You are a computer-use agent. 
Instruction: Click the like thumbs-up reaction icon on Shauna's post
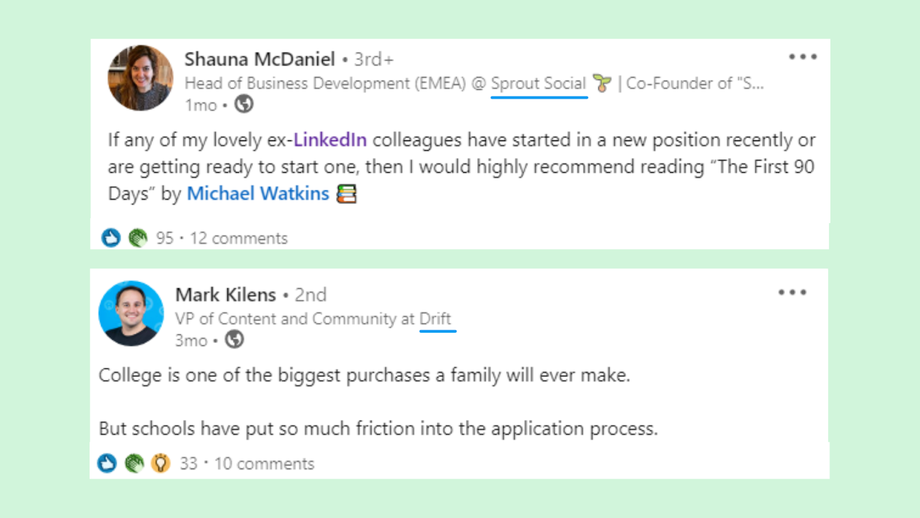point(110,238)
